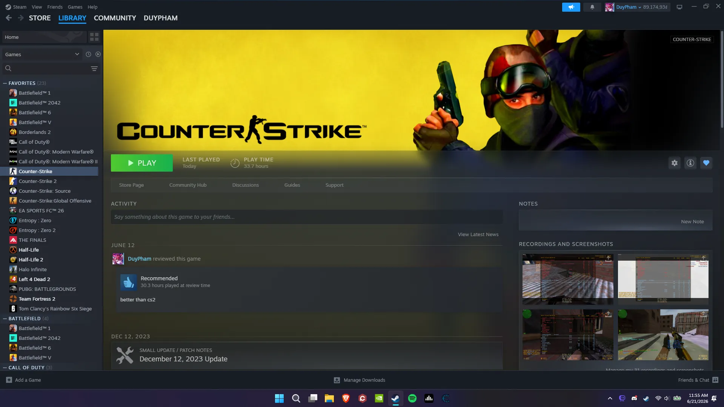The height and width of the screenshot is (407, 724).
Task: Toggle ready-to-play filter icon
Action: pyautogui.click(x=98, y=54)
